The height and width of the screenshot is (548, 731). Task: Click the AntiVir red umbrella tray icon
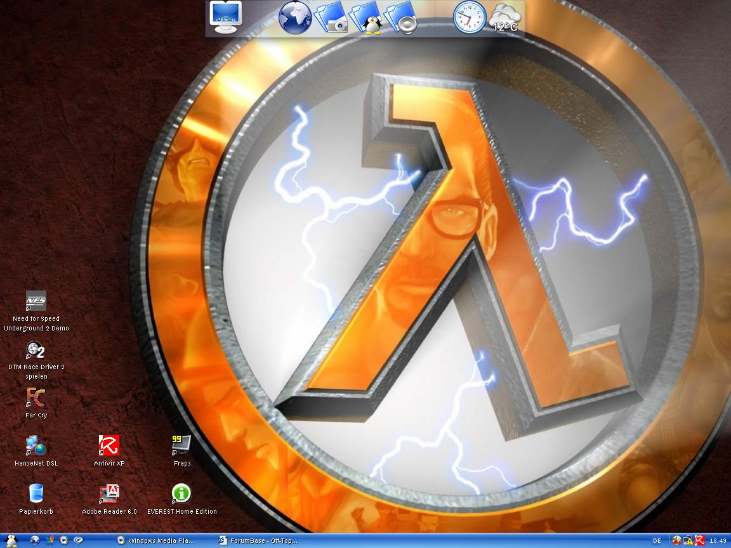pos(700,540)
